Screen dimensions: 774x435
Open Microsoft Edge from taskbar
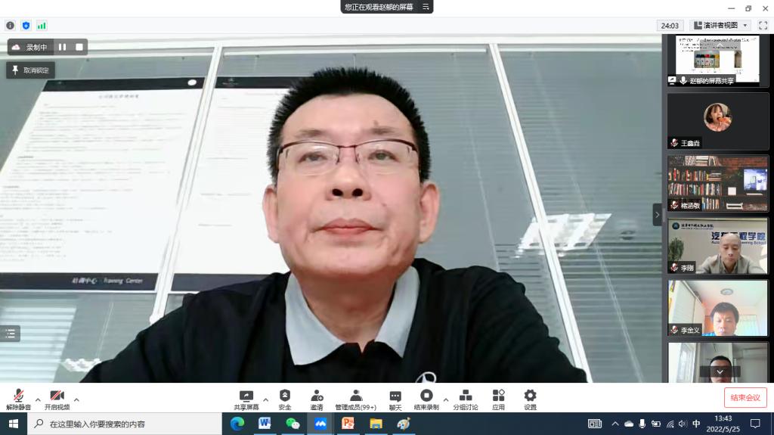pos(237,424)
